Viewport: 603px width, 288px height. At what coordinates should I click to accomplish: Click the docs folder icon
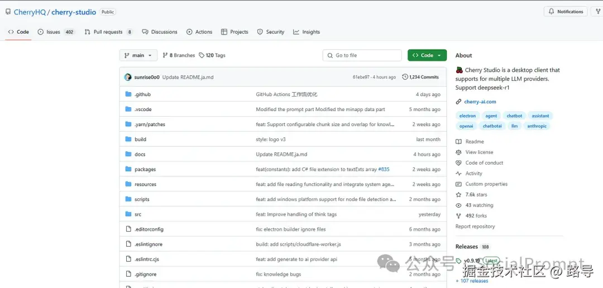(x=128, y=154)
